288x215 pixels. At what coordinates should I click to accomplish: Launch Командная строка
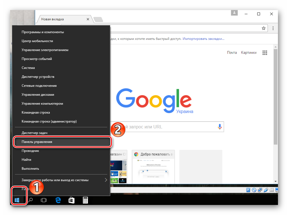pyautogui.click(x=61, y=112)
